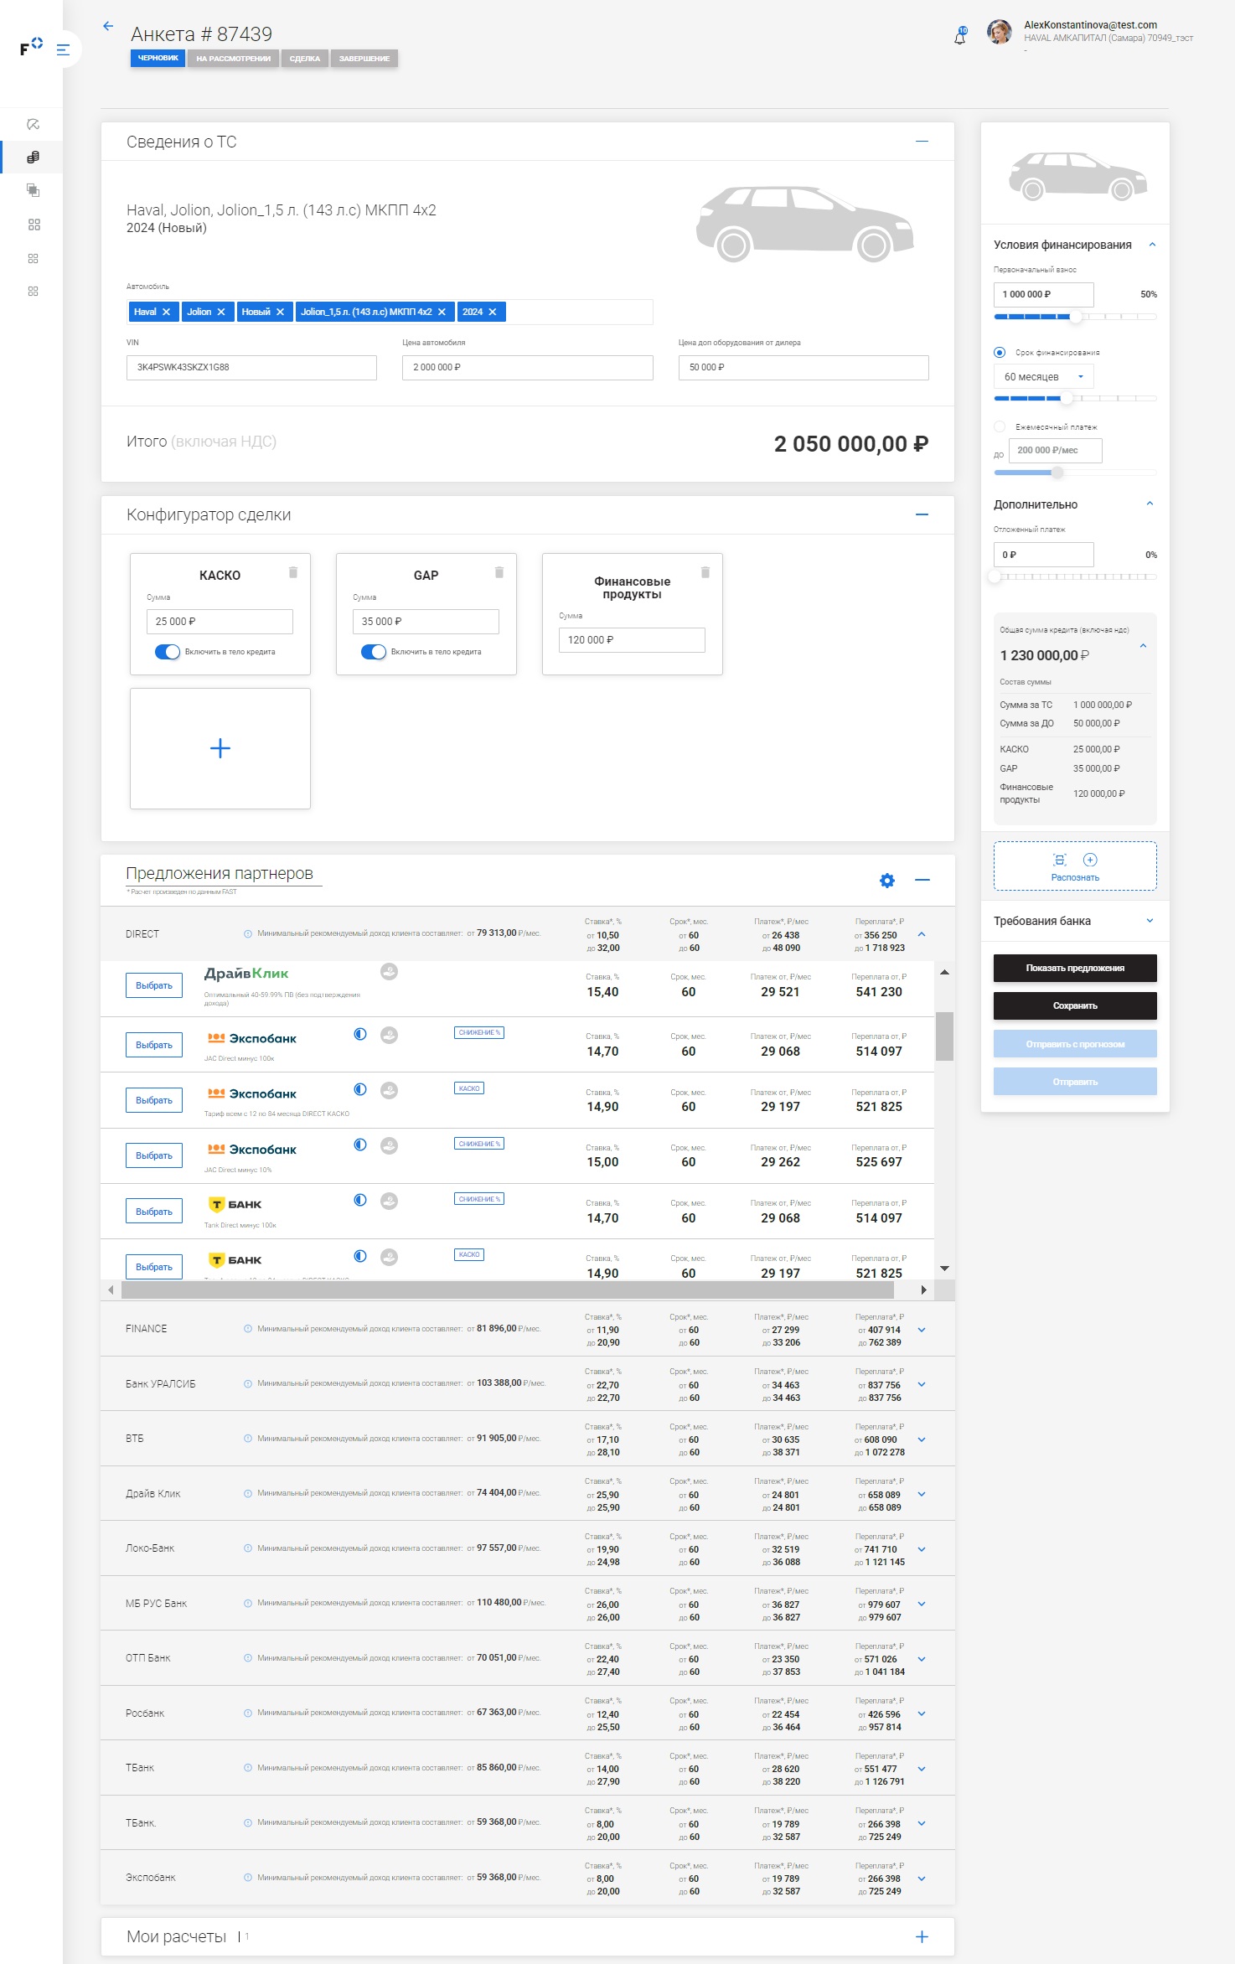Open settings gear in Предложения партнеров
1235x1964 pixels.
[x=887, y=880]
